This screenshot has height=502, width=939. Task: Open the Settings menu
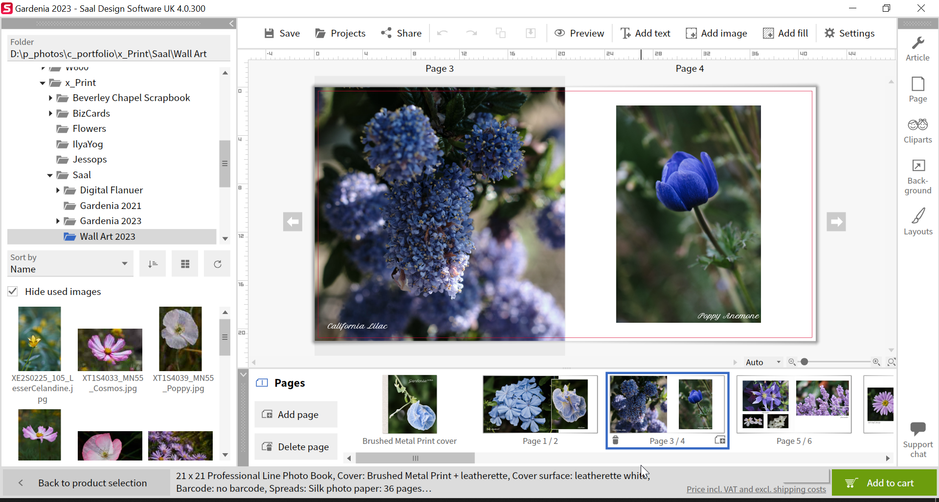coord(850,33)
